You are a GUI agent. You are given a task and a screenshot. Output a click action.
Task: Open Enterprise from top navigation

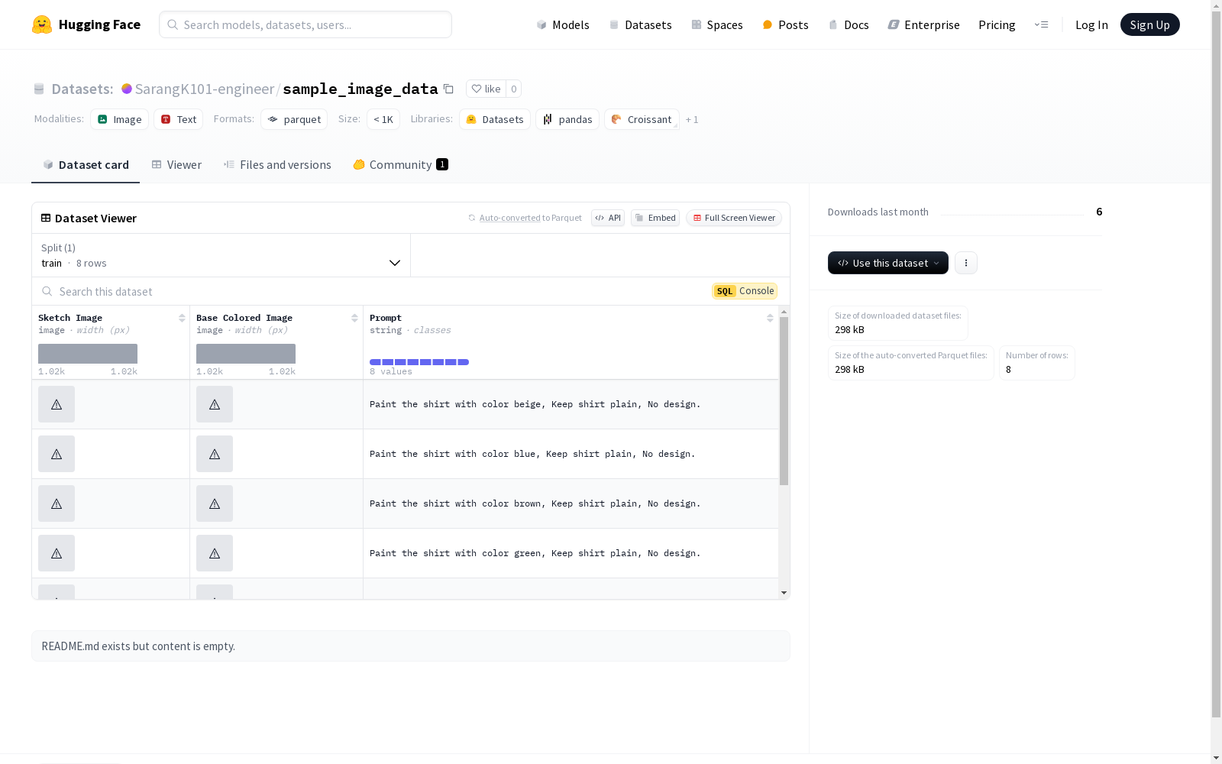923,24
